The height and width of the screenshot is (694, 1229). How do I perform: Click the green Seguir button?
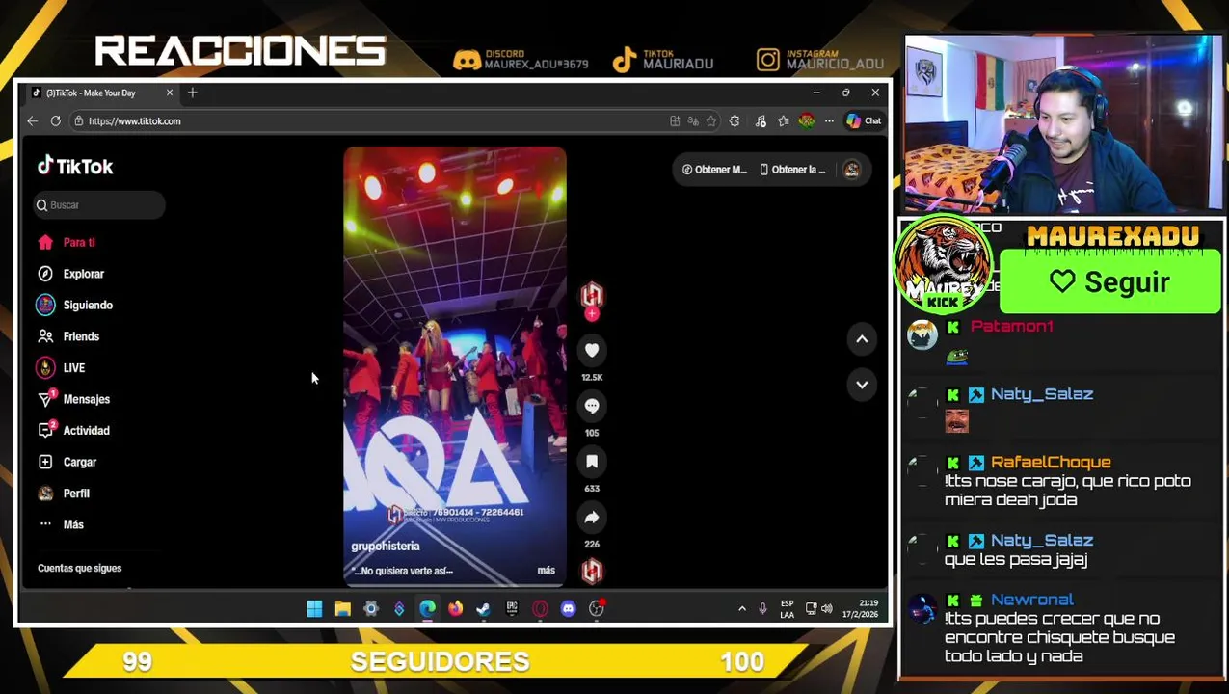[x=1110, y=282]
